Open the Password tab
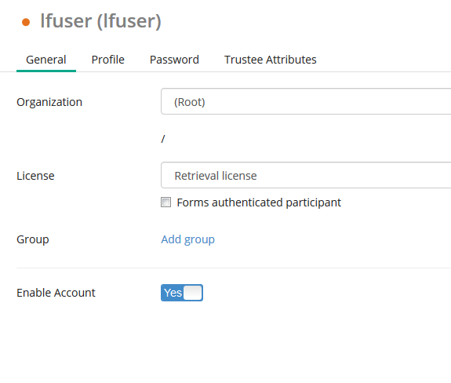451x383 pixels. click(174, 60)
